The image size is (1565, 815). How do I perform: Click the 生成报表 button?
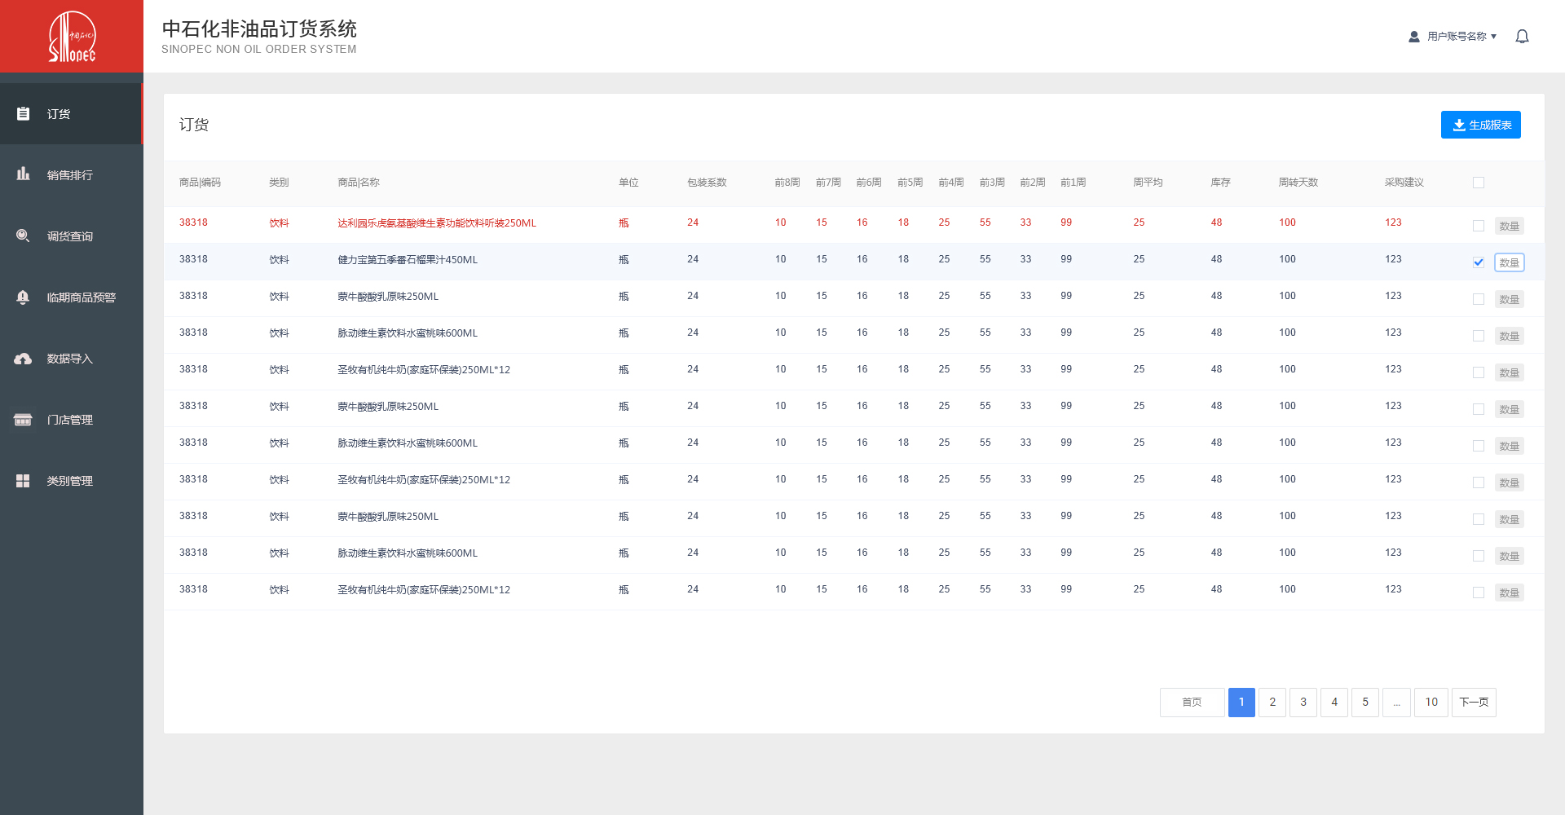(x=1480, y=125)
